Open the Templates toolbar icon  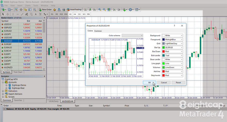coord(137,10)
